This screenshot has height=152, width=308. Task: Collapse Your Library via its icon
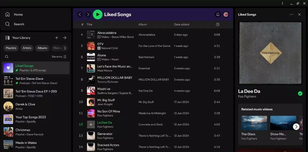coord(7,38)
